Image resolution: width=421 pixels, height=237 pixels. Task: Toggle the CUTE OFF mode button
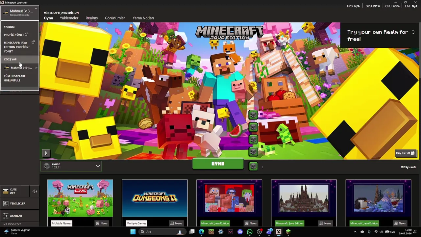coord(14,191)
